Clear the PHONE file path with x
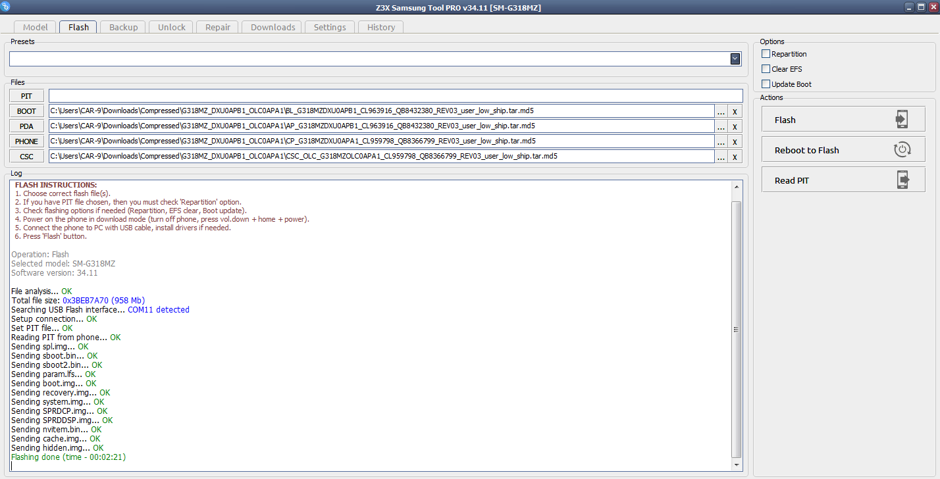 (735, 141)
